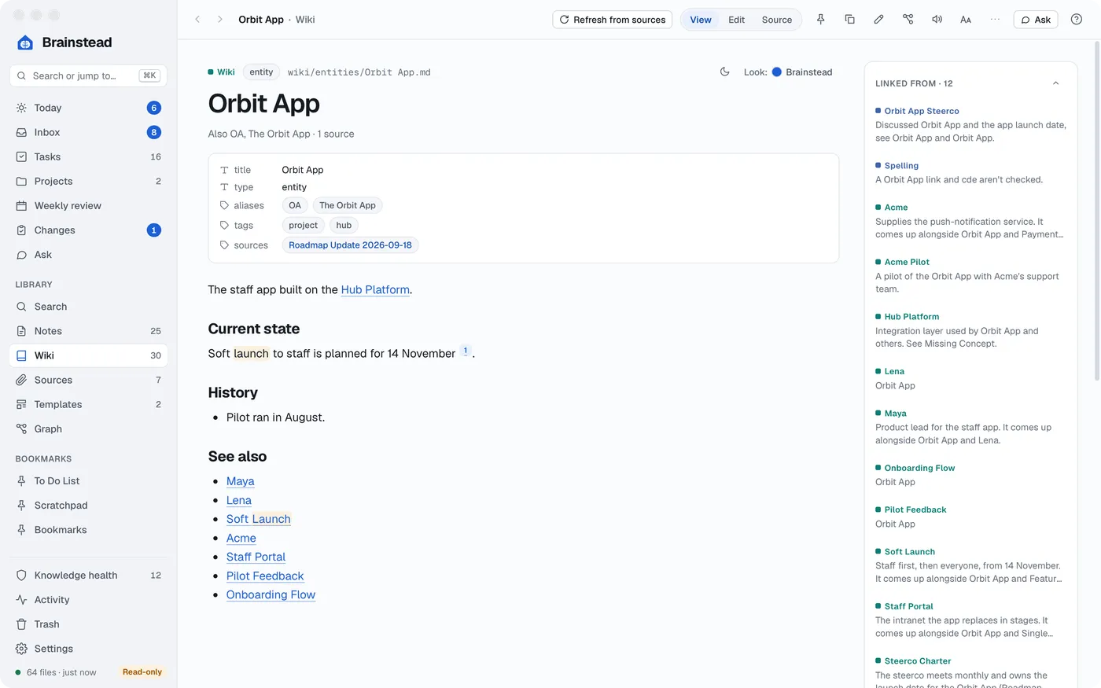Click the copy page icon in toolbar

click(849, 20)
